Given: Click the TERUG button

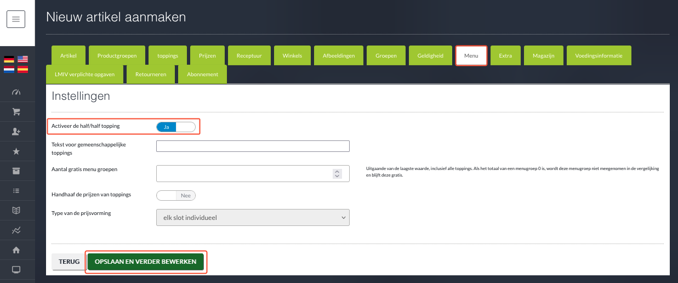Looking at the screenshot, I should coord(69,262).
